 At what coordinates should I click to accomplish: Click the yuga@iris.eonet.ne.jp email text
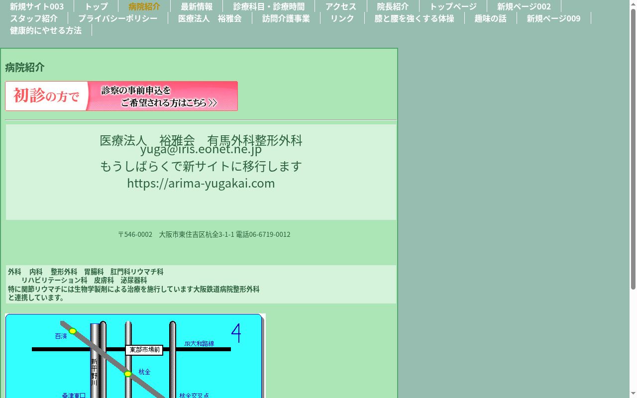(201, 149)
